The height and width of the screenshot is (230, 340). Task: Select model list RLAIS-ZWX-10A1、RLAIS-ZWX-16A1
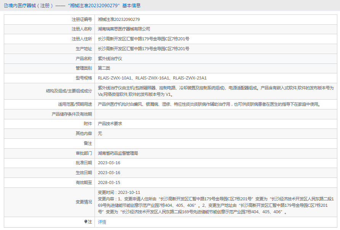pos(152,78)
